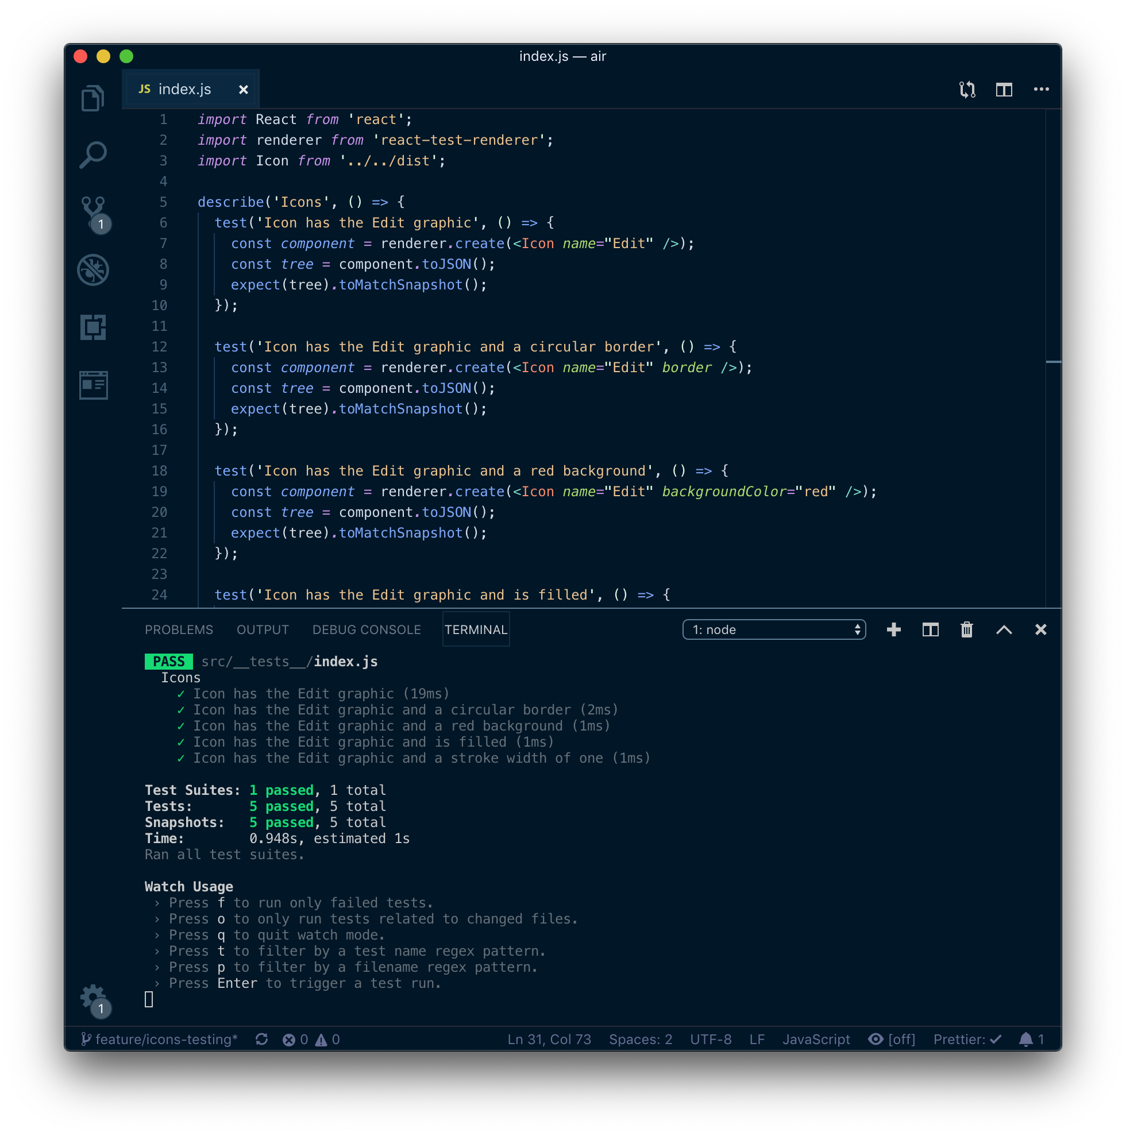Maximize the panel with the up chevron

coord(1004,629)
